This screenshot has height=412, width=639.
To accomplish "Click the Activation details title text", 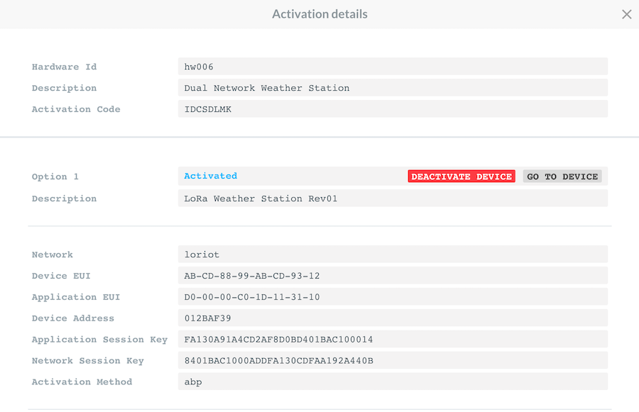I will 319,14.
